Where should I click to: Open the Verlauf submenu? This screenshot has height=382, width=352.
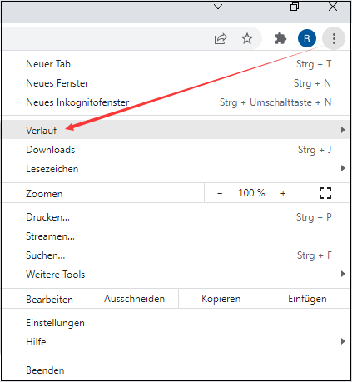(176, 130)
